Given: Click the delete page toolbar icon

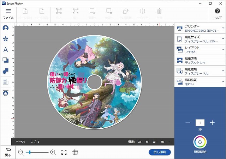Looking at the screenshot, I should (x=42, y=11).
